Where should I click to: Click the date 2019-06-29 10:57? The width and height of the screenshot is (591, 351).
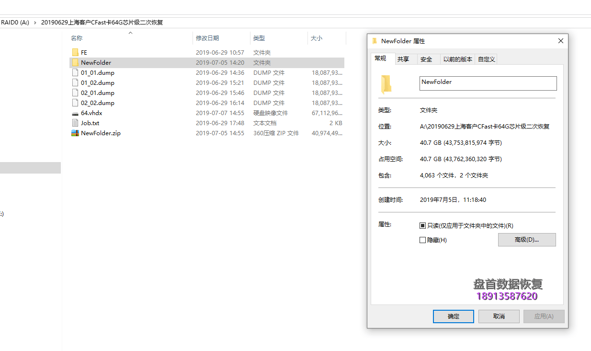220,52
